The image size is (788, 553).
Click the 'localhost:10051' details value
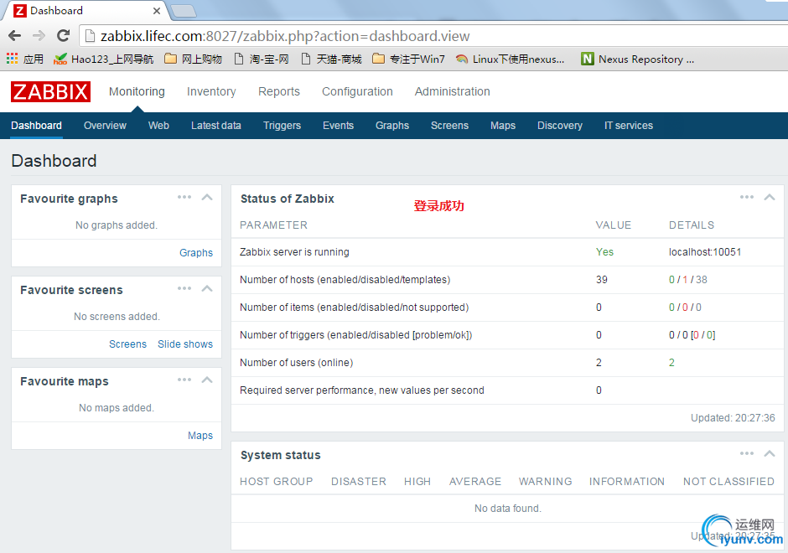point(704,252)
